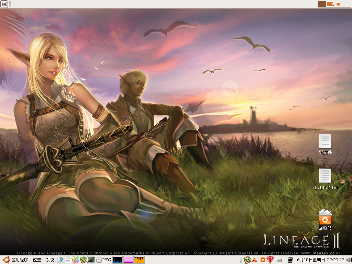Click the red ruby gem tray icon
Image resolution: width=352 pixels, height=264 pixels.
click(x=270, y=260)
